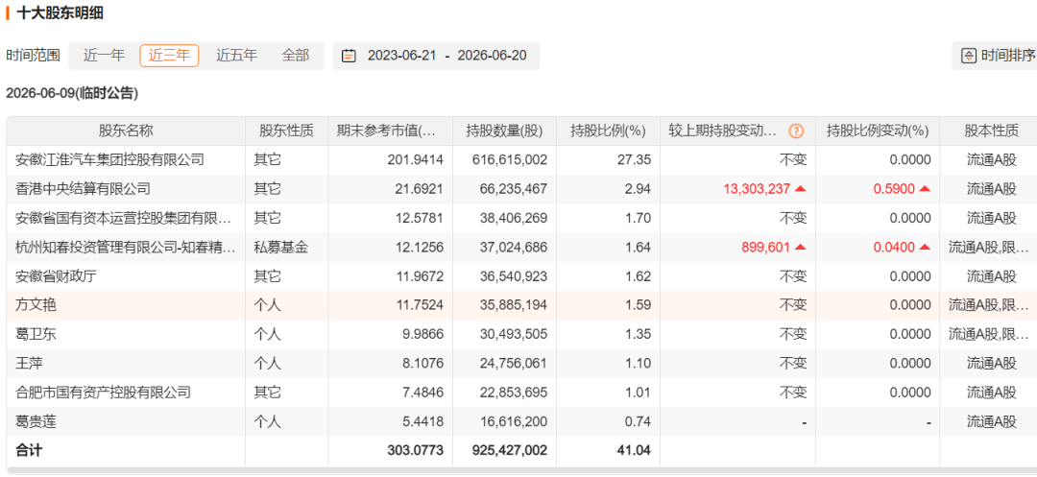Select the 近一年 time range tab
Screen dimensions: 1037x477
[x=104, y=56]
